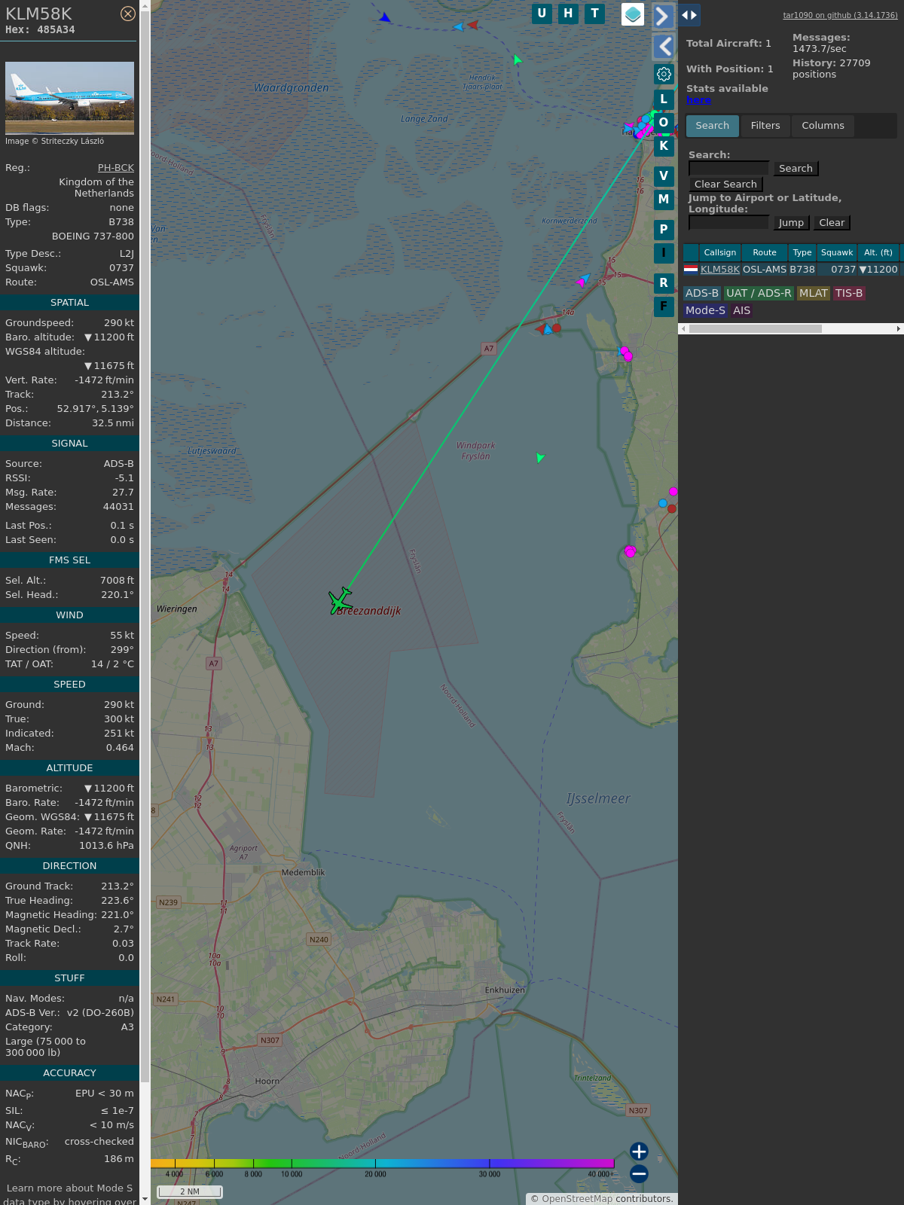Click the A7 road marker near Kornwerderzand
Image resolution: width=904 pixels, height=1205 pixels.
pos(489,349)
